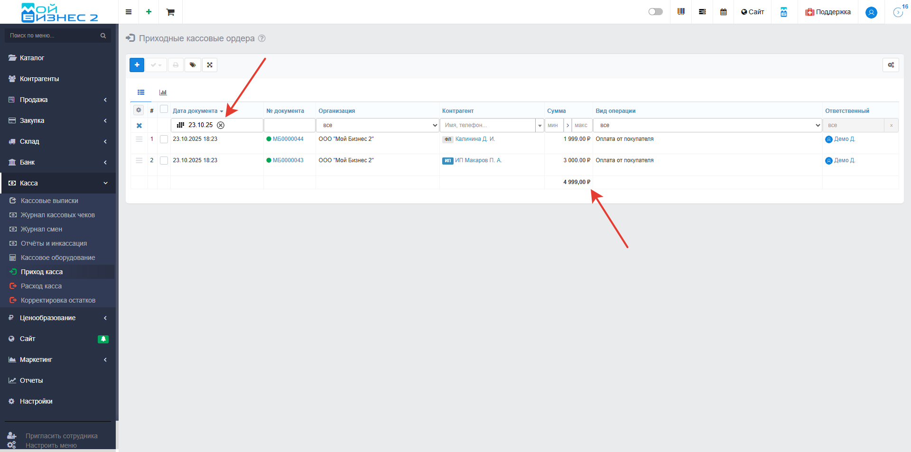Click the blue add new order button
Image resolution: width=911 pixels, height=452 pixels.
coord(137,65)
